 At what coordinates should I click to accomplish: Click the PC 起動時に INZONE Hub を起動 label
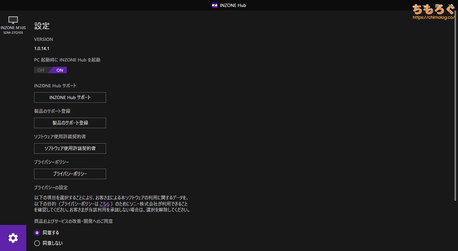[x=67, y=60]
